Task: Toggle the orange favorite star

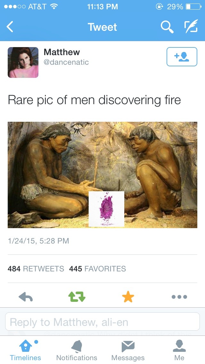Action: (128, 297)
